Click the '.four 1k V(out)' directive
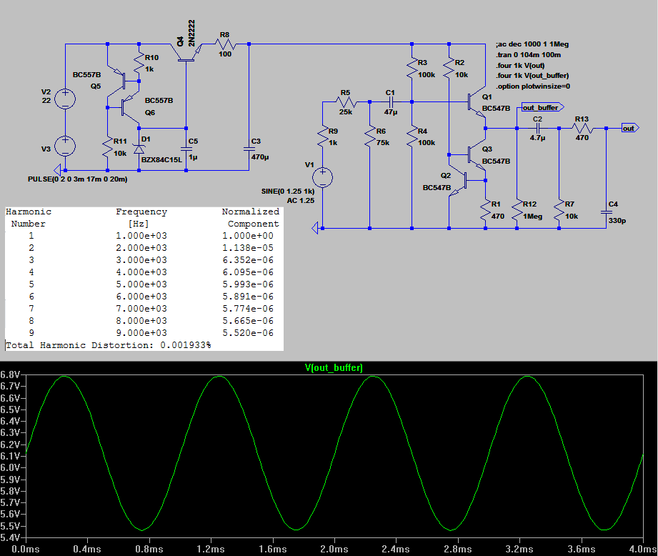 (x=520, y=66)
